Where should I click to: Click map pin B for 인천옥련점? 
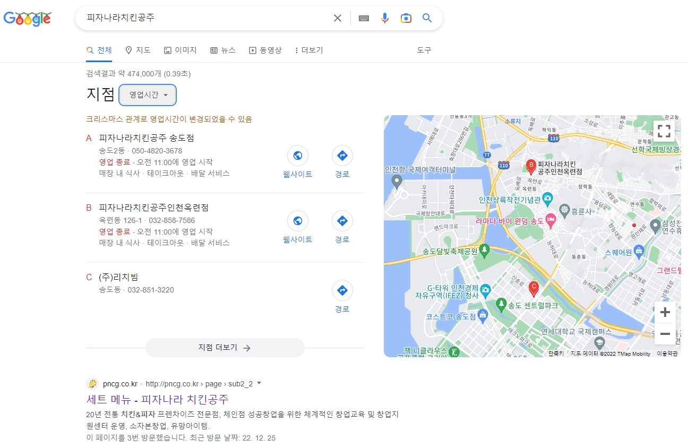click(530, 166)
